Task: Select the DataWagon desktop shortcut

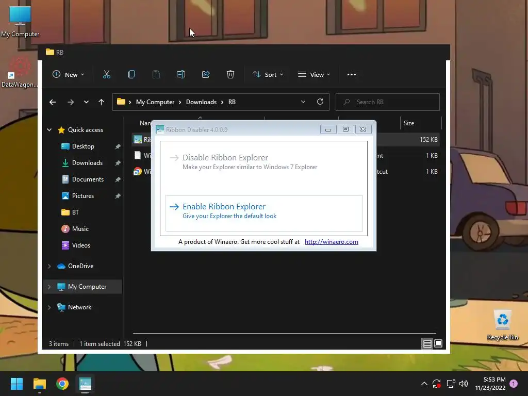Action: click(19, 72)
